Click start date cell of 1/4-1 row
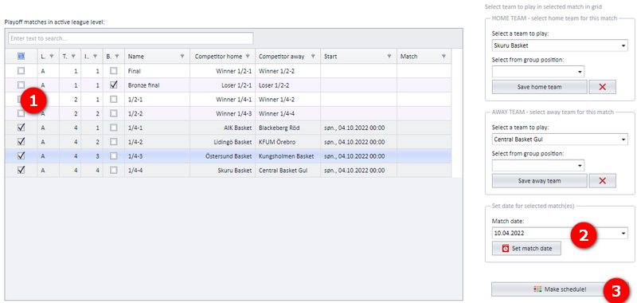The height and width of the screenshot is (303, 637). [359, 128]
